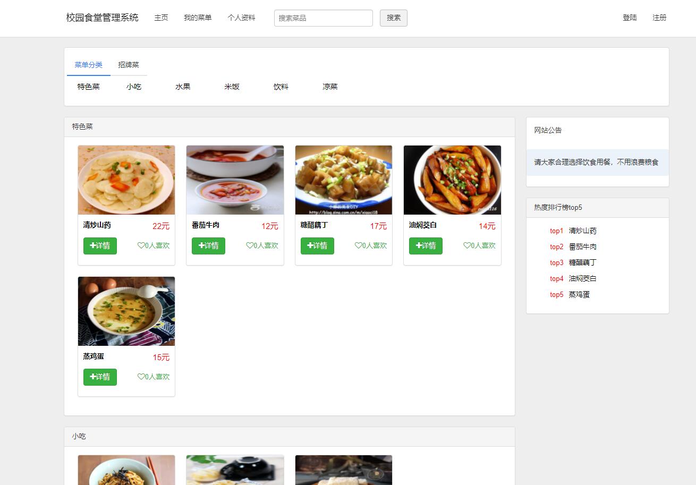Click inside the 搜索菜品 search field
Viewport: 696px width, 485px height.
click(323, 18)
